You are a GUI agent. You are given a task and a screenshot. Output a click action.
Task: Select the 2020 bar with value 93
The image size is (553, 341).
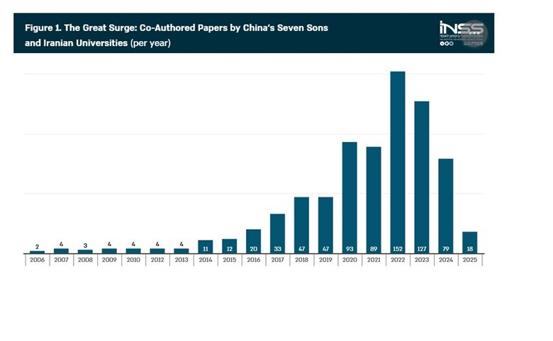(350, 198)
